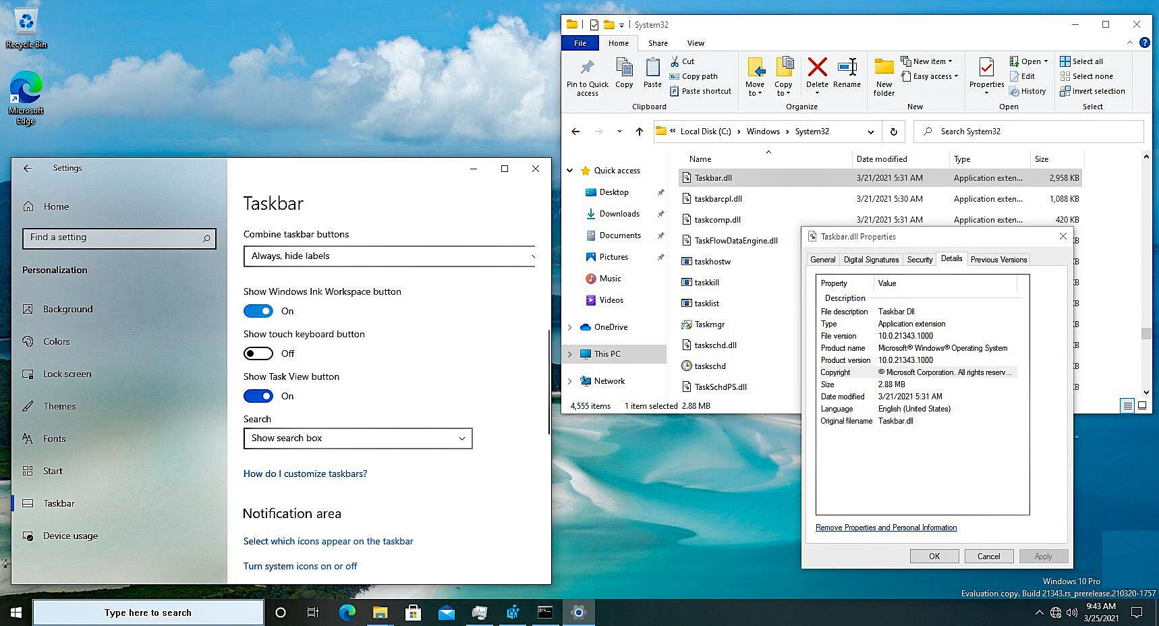Image resolution: width=1159 pixels, height=626 pixels.
Task: Open the notification center icon
Action: coord(1137,613)
